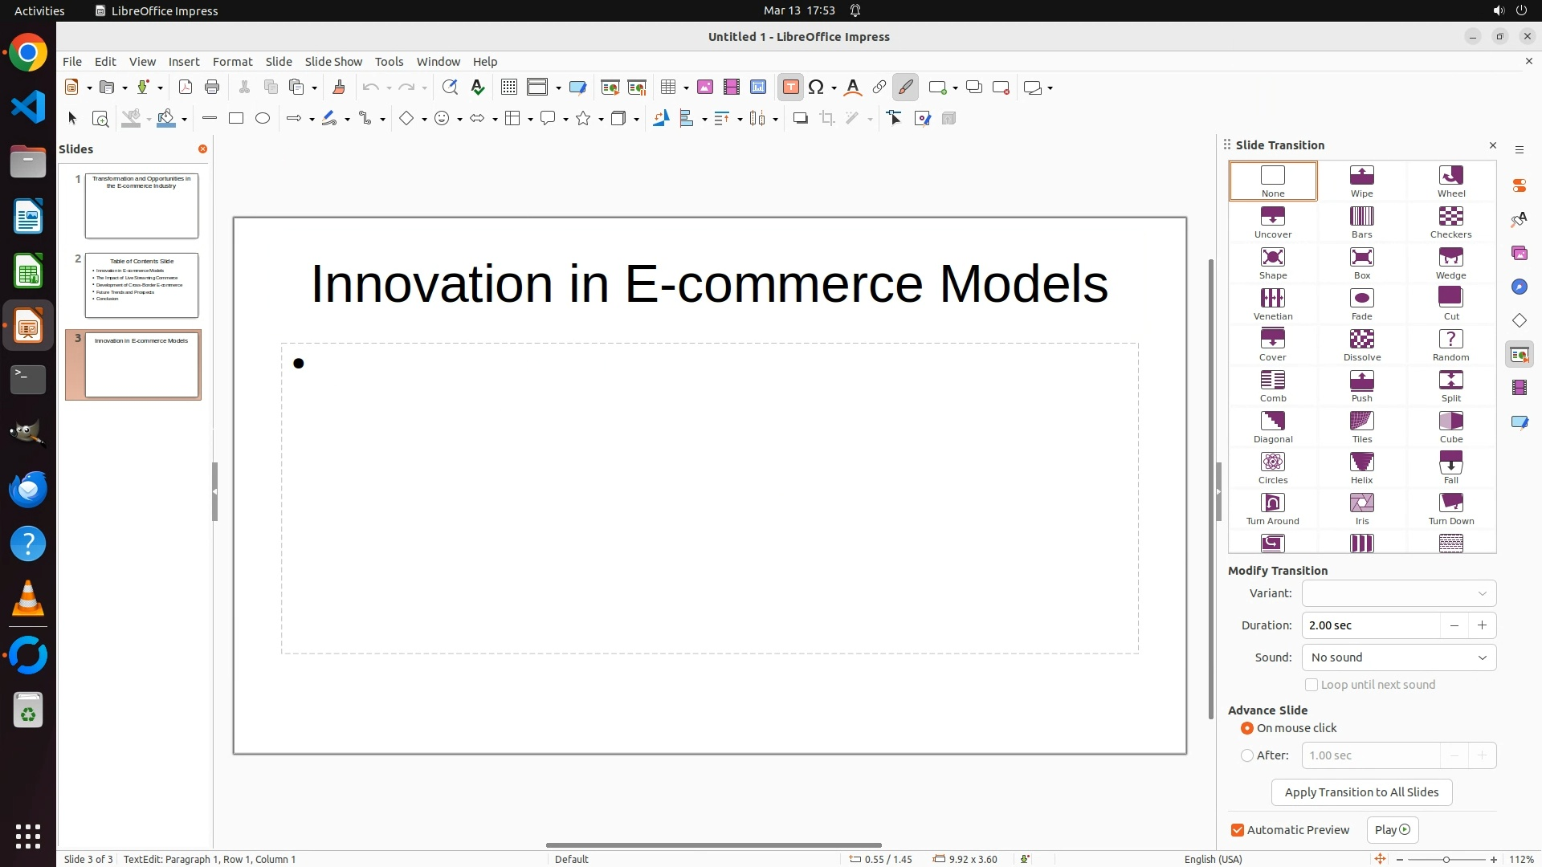Select the After radio button
The image size is (1542, 867).
(1247, 755)
